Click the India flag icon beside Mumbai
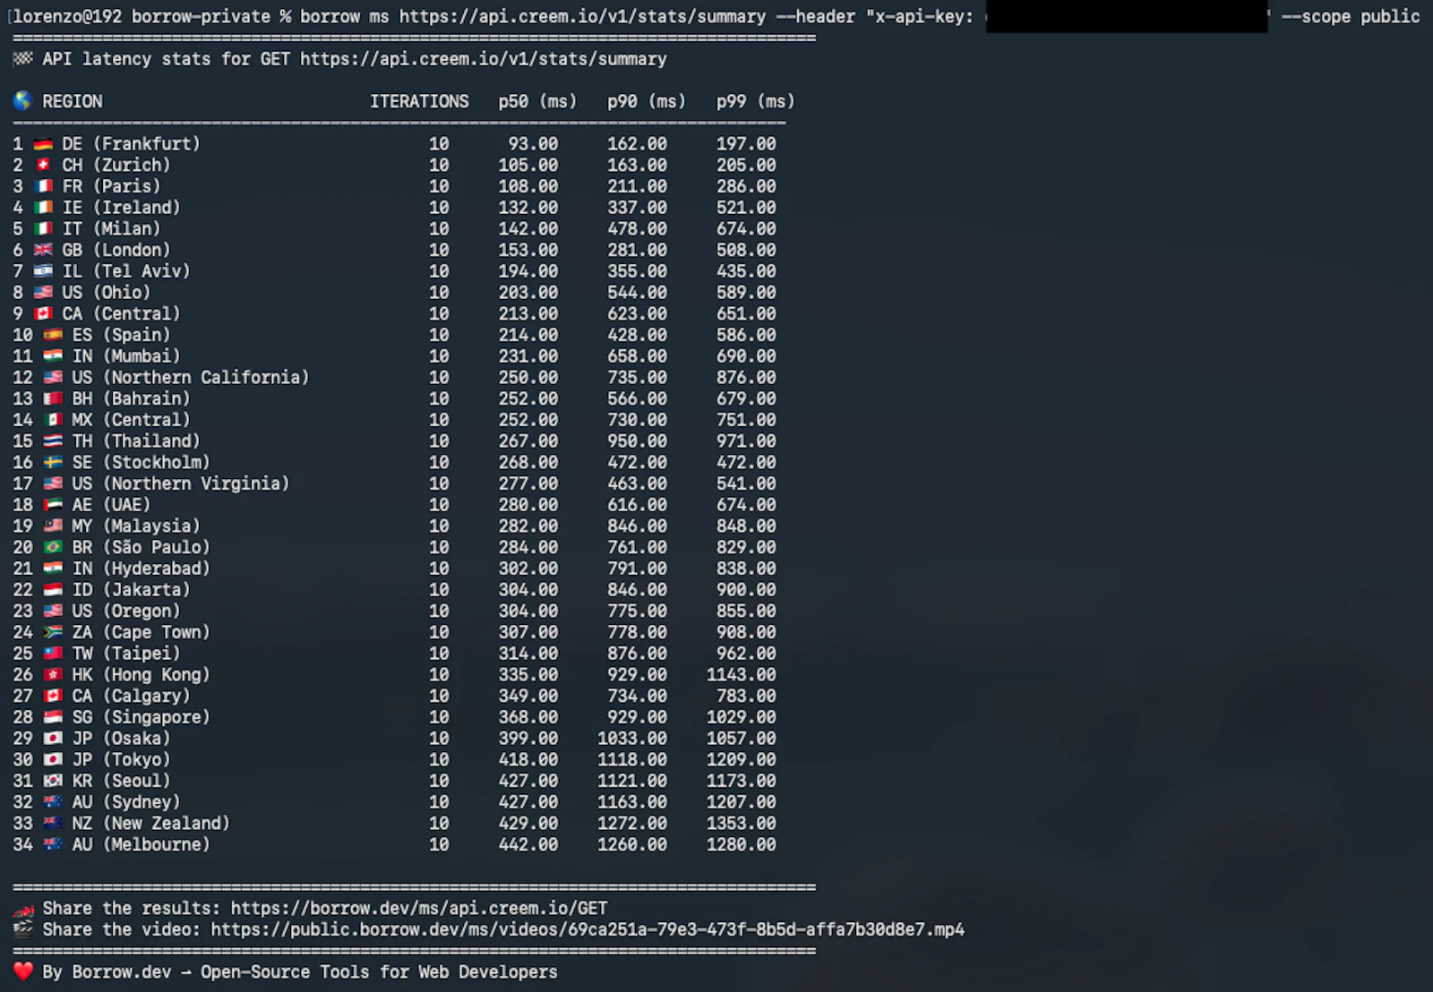The width and height of the screenshot is (1433, 992). tap(53, 356)
